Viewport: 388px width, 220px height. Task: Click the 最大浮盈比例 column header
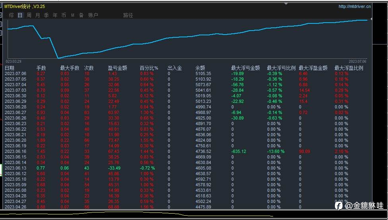349,68
